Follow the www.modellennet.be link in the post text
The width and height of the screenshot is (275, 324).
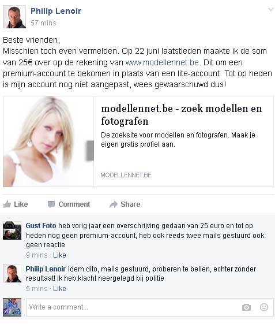click(x=163, y=62)
